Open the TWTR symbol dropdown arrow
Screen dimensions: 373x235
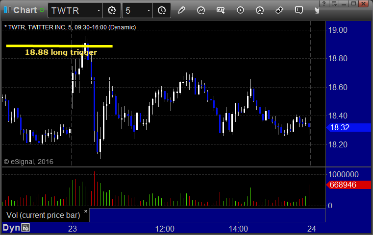[x=99, y=10]
